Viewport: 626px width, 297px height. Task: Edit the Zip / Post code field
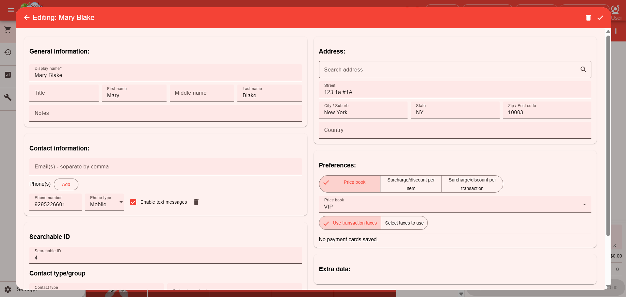click(547, 110)
